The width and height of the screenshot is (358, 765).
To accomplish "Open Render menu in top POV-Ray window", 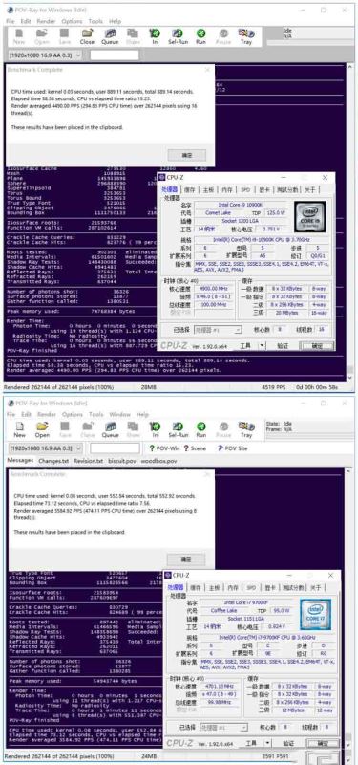I will [x=46, y=21].
